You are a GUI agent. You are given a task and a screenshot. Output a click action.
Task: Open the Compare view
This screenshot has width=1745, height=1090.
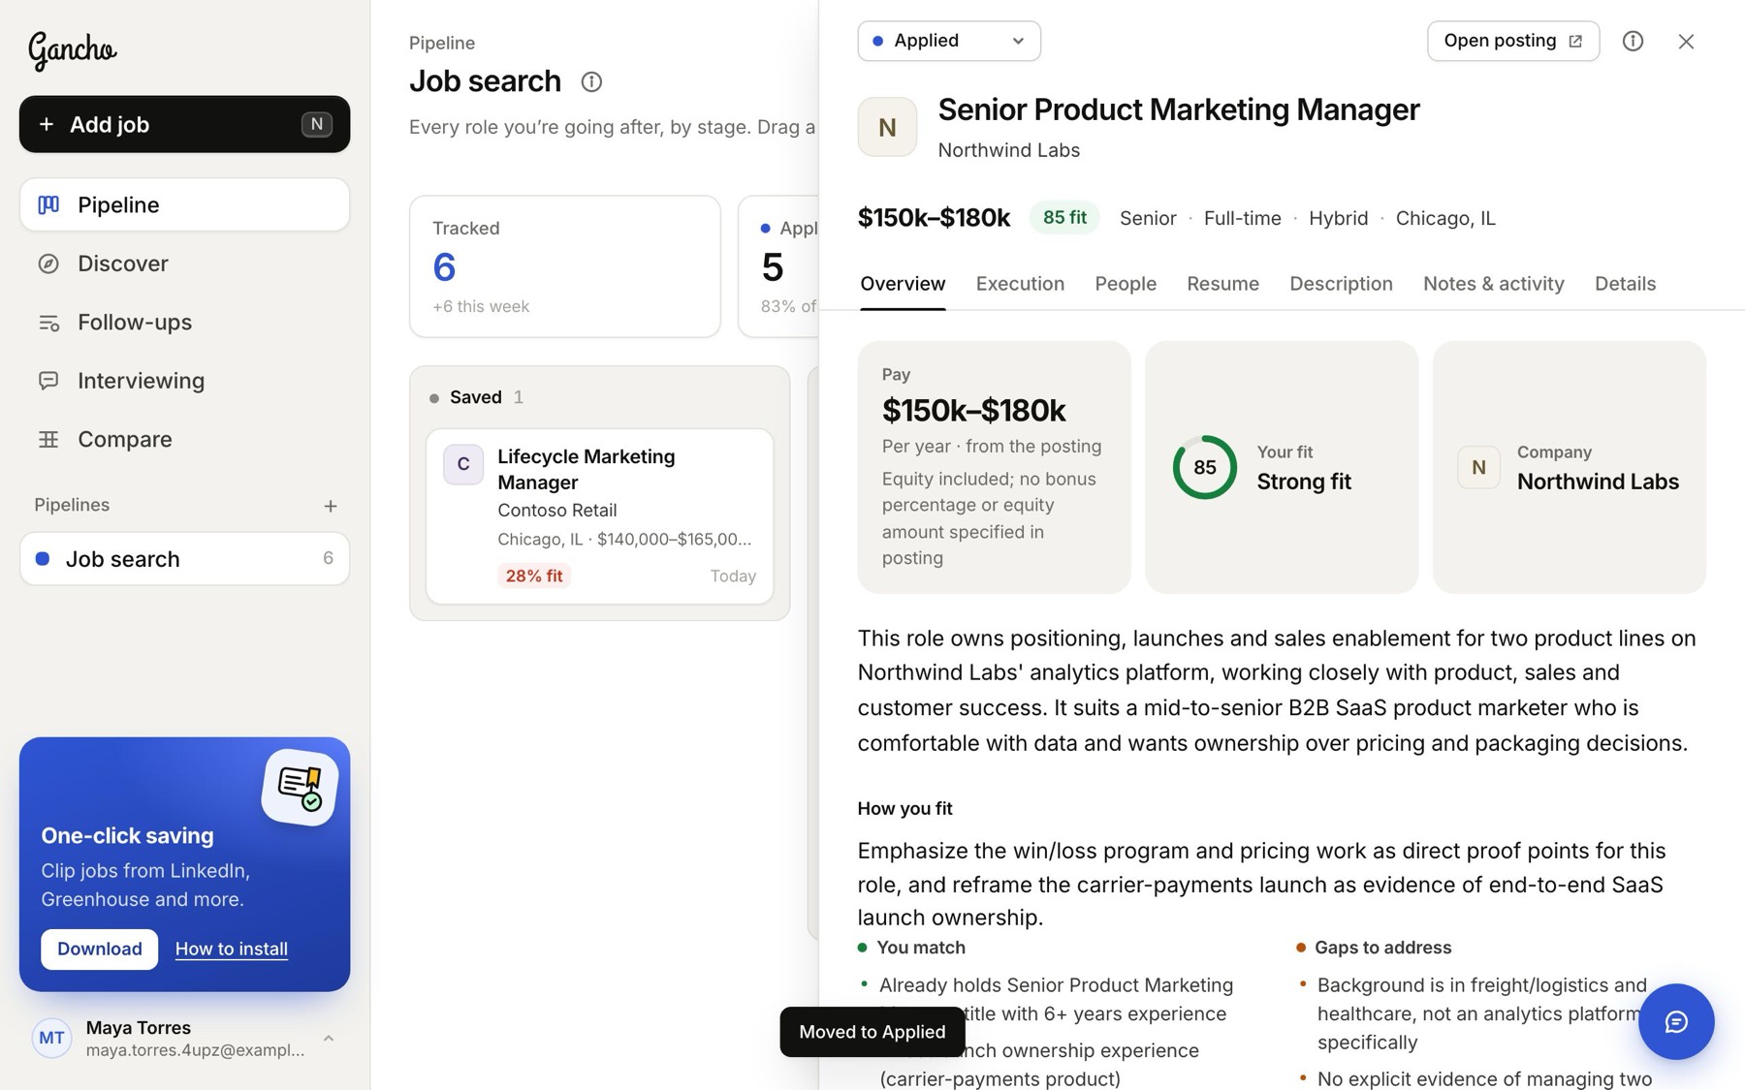[184, 439]
